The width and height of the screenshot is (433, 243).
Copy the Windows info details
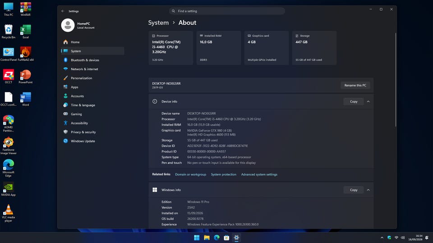pos(354,190)
